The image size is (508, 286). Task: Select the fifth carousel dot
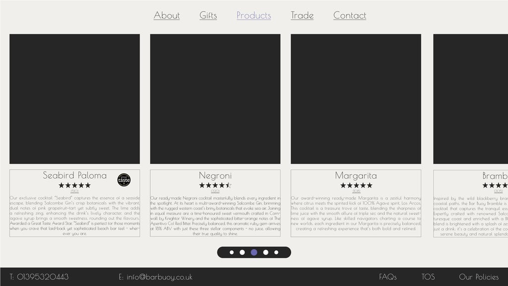[x=276, y=252]
